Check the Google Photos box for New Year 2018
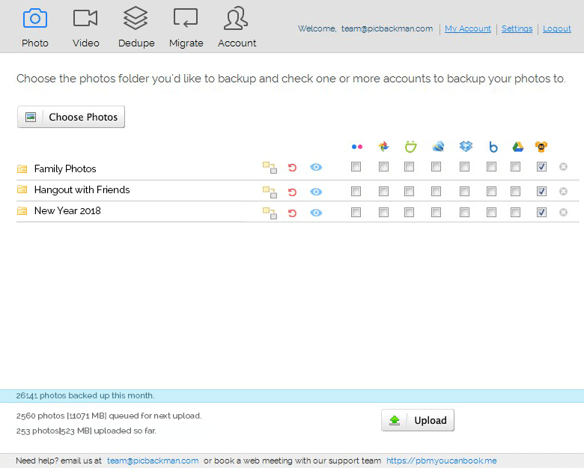The image size is (584, 468). (383, 212)
